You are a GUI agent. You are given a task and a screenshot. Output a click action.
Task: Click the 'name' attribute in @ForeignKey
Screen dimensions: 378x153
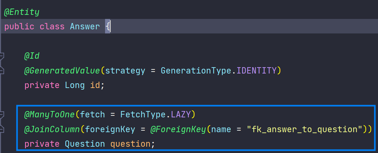pos(221,129)
